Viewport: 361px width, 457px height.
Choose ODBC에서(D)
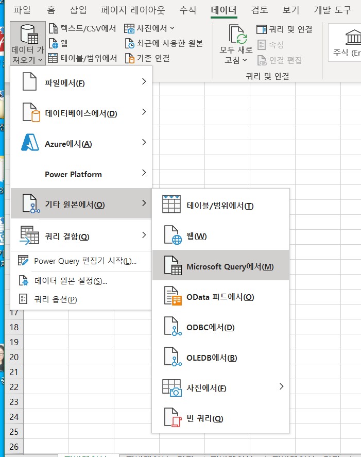pyautogui.click(x=221, y=327)
